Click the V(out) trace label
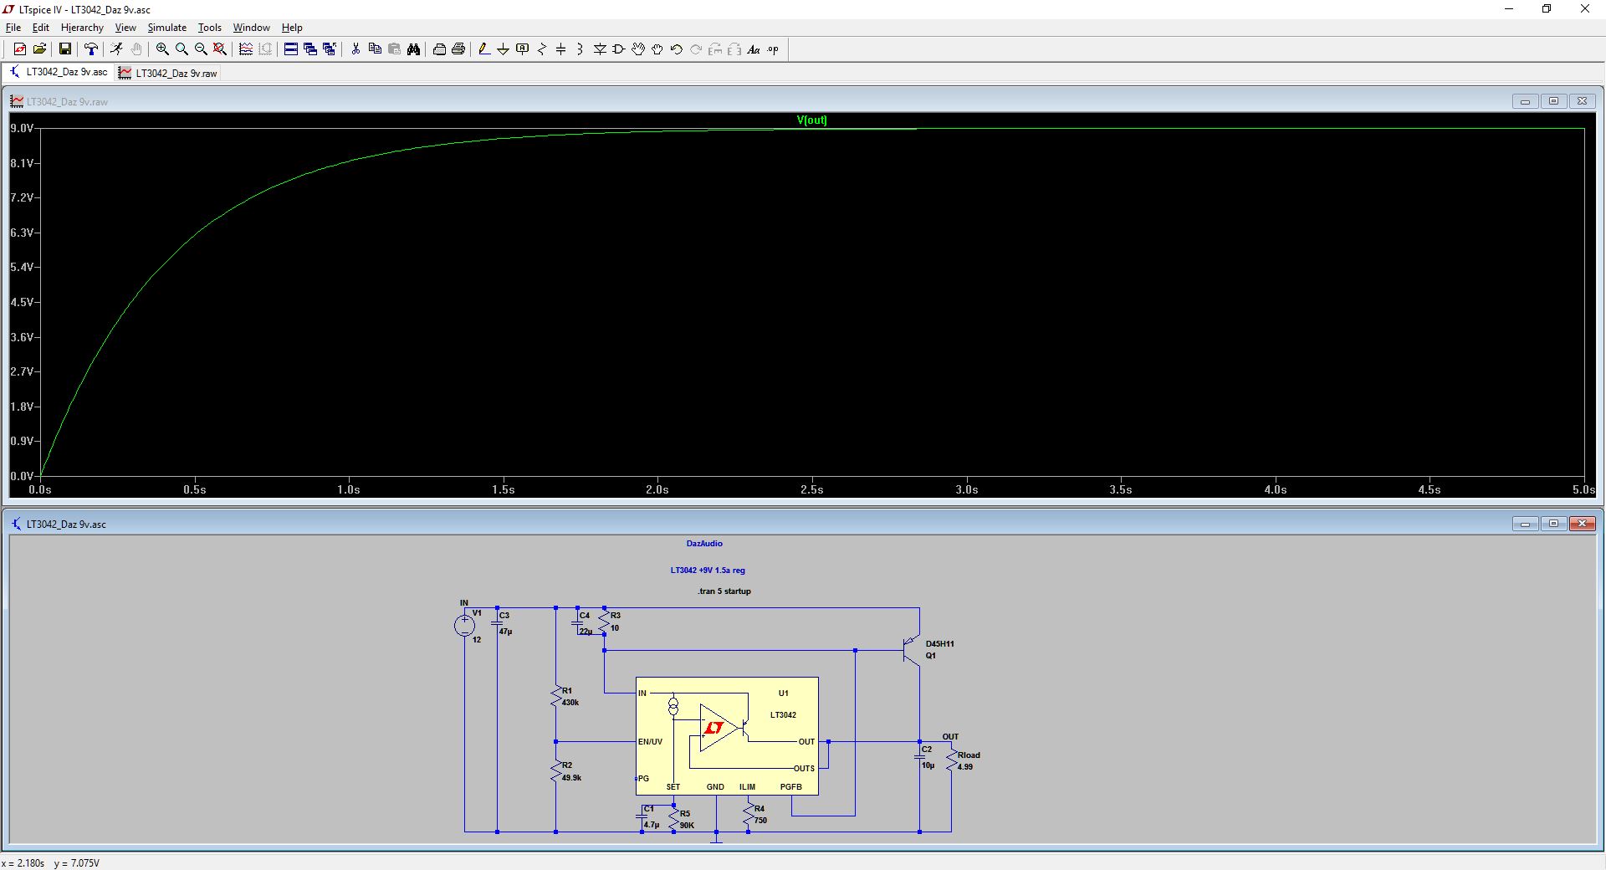This screenshot has width=1606, height=870. coord(811,120)
